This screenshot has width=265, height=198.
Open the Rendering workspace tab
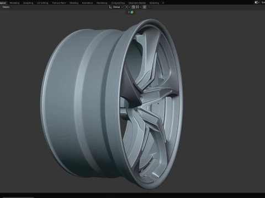pyautogui.click(x=102, y=3)
